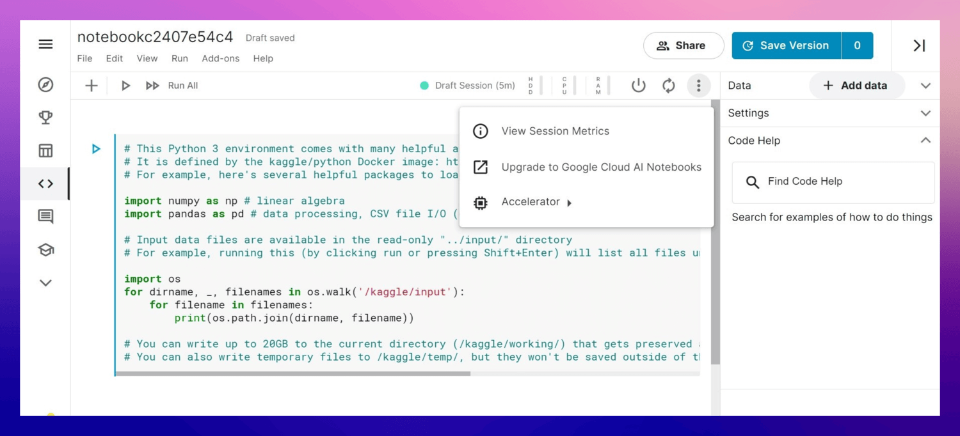This screenshot has height=436, width=960.
Task: Click the RAM usage meter
Action: coord(602,86)
